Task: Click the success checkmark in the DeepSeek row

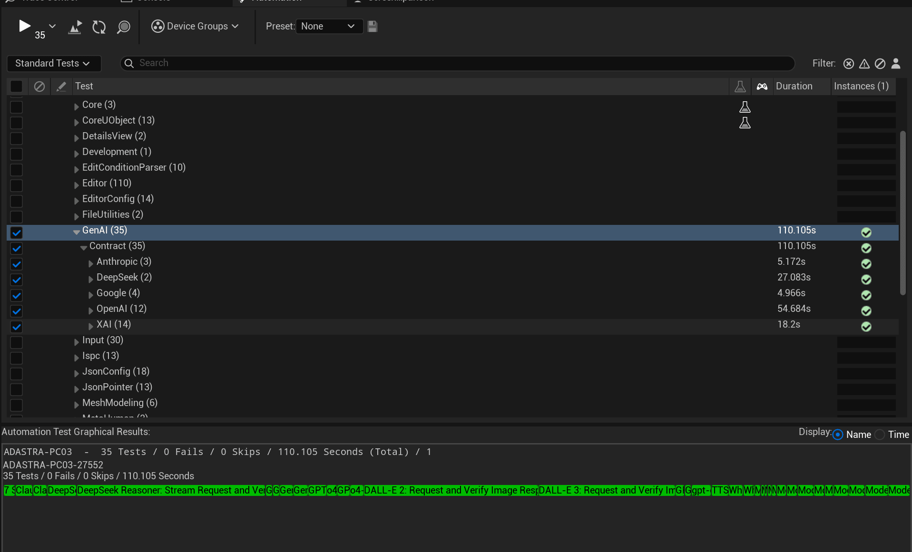Action: pyautogui.click(x=866, y=279)
